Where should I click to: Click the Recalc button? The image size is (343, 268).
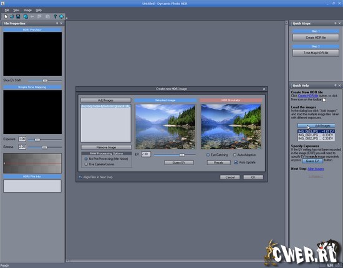coord(218,163)
